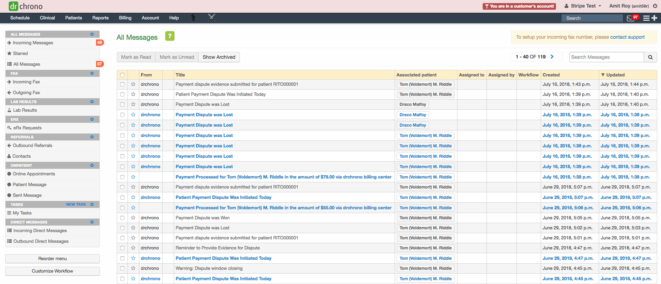The width and height of the screenshot is (661, 284).
Task: Star the first Payment dispute evidence submitted message
Action: (133, 84)
